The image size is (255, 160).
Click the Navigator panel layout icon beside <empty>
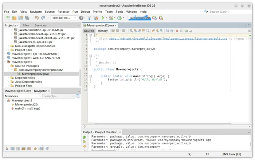coord(78,96)
